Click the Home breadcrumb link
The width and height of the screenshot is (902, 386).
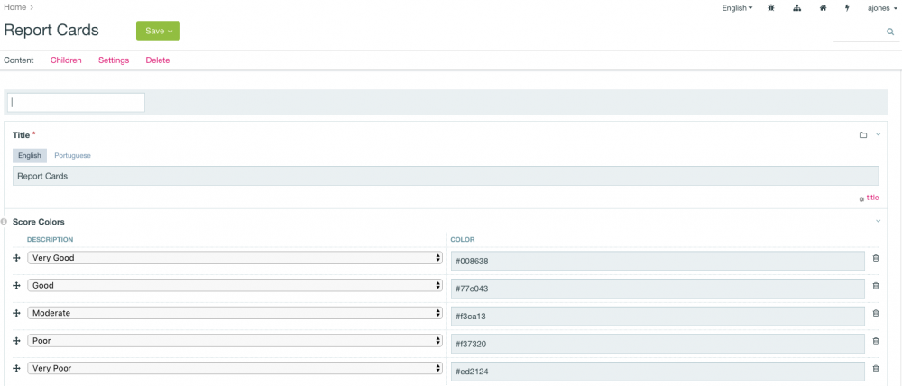click(x=14, y=7)
